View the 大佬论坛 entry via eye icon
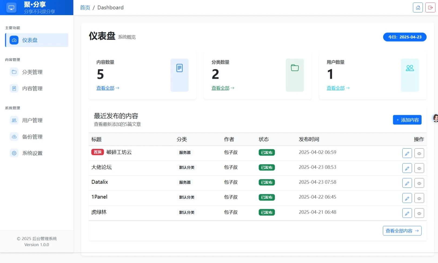 (419, 168)
